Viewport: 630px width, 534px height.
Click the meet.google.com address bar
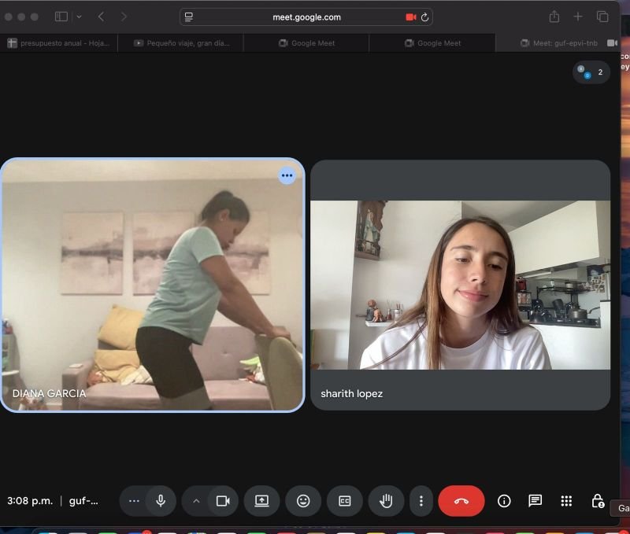[x=307, y=17]
